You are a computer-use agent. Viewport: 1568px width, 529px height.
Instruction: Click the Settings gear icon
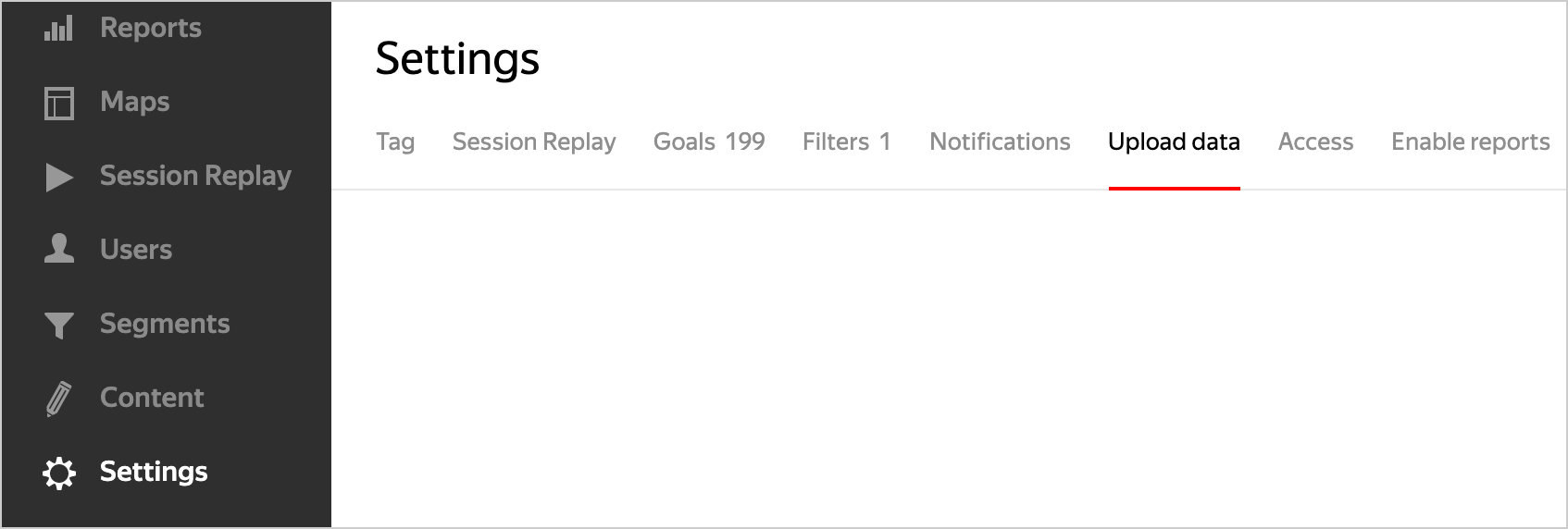tap(59, 473)
